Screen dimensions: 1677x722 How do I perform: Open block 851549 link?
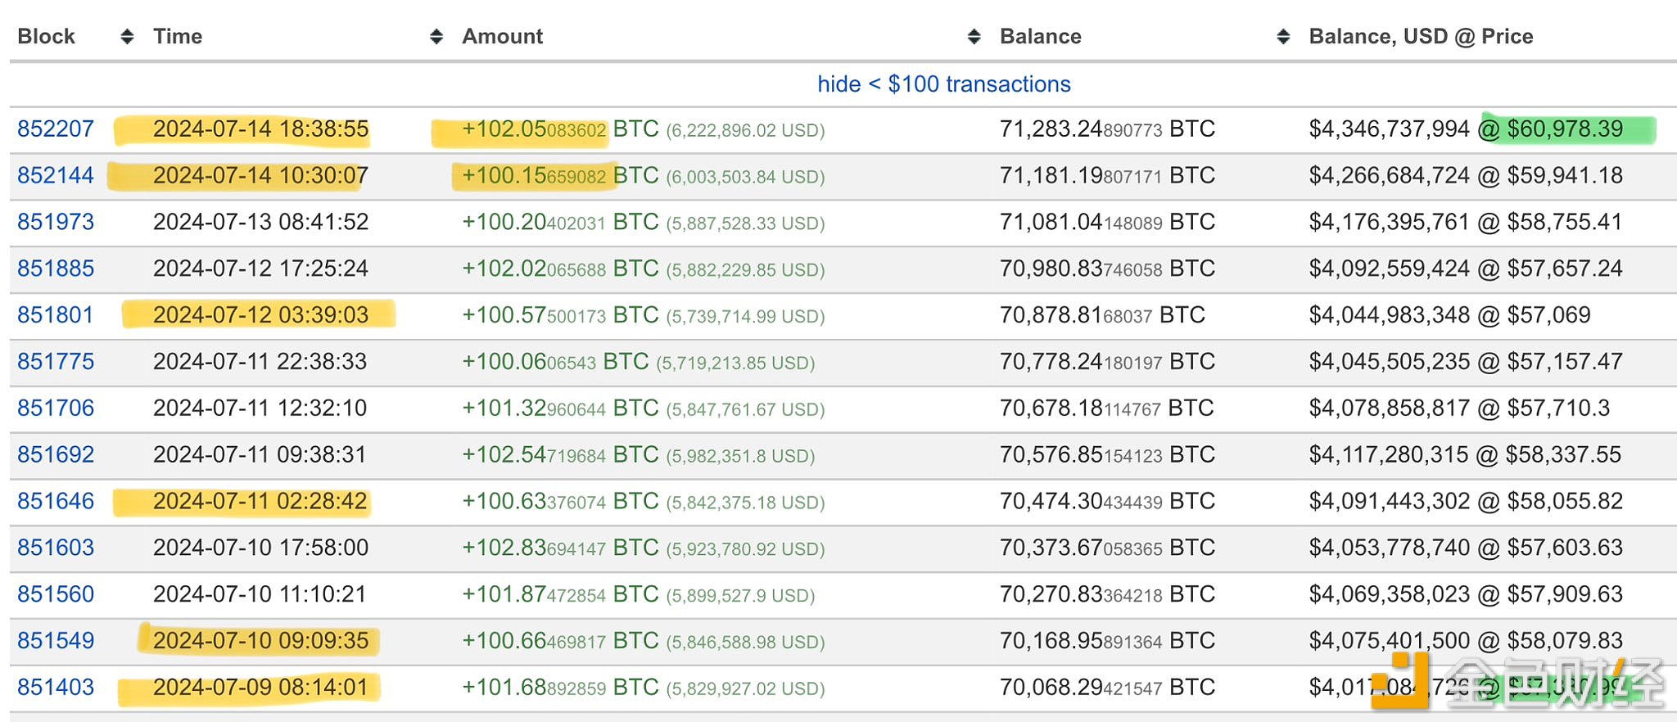[56, 641]
